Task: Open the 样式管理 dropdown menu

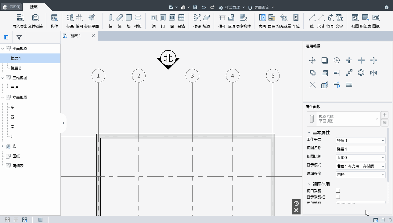Action: pyautogui.click(x=232, y=7)
